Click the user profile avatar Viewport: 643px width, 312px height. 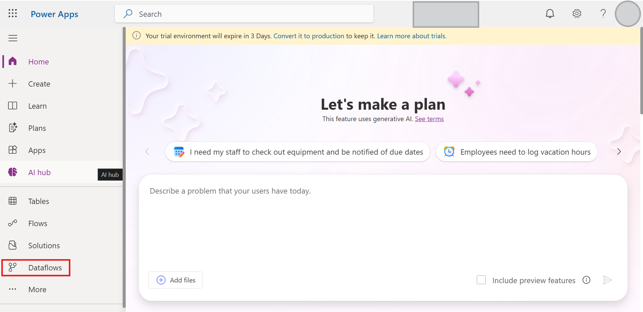[x=628, y=14]
